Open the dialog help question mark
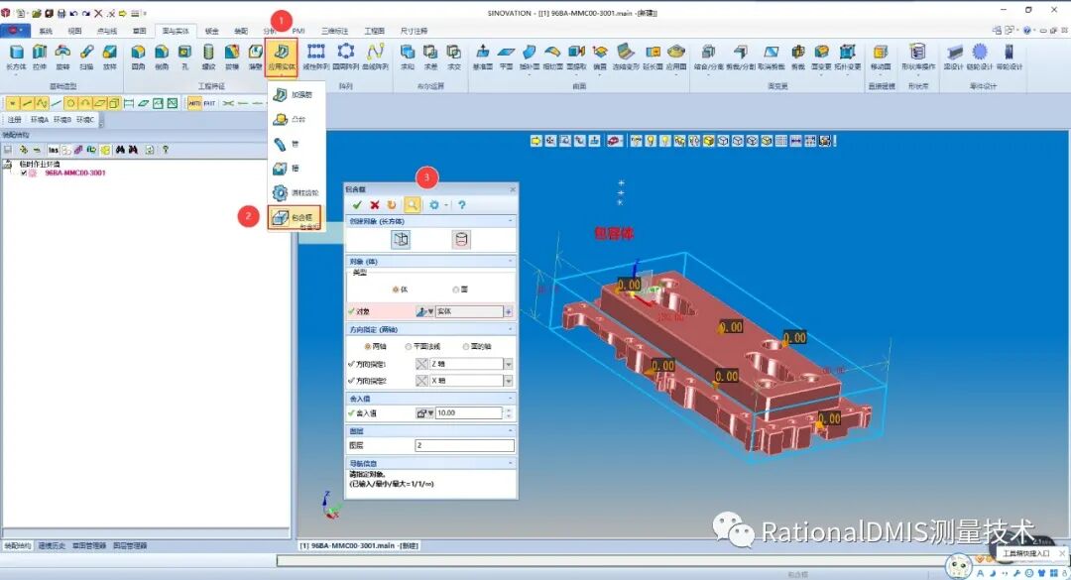Image resolution: width=1071 pixels, height=580 pixels. pos(462,205)
